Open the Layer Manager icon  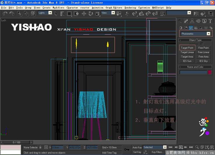pos(211,14)
